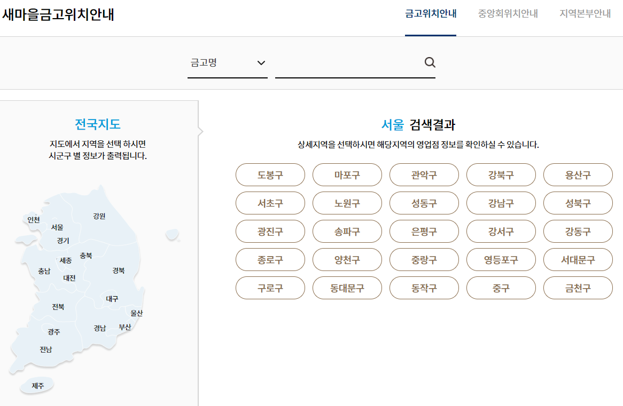This screenshot has width=623, height=406.
Task: Switch to the 금고위치안내 tab
Action: point(430,14)
